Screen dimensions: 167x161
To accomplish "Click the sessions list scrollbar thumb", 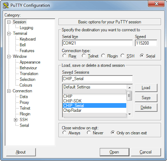I will click(130, 96).
